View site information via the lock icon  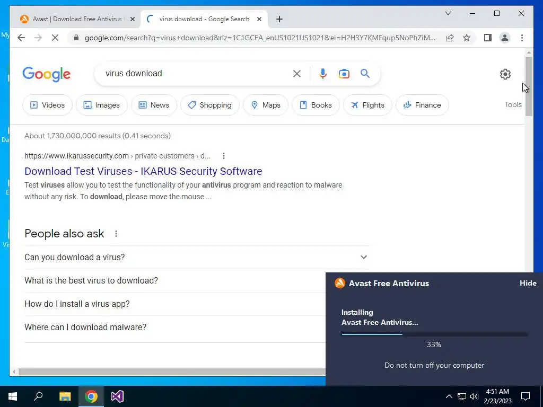[x=76, y=38]
